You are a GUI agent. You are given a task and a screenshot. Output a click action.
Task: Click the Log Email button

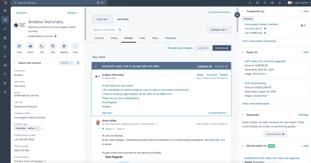(203, 48)
